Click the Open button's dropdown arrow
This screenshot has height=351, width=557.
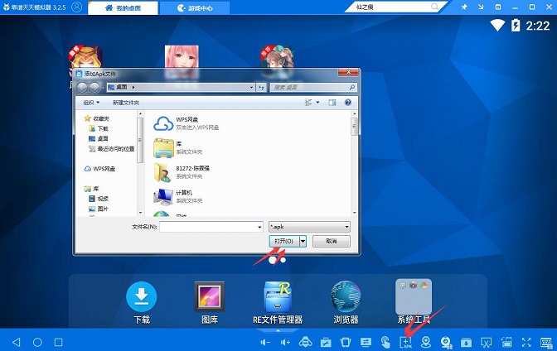pos(303,241)
